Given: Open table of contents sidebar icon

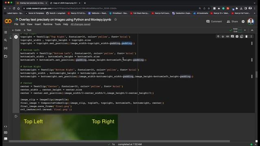Looking at the screenshot, I should (5, 32).
